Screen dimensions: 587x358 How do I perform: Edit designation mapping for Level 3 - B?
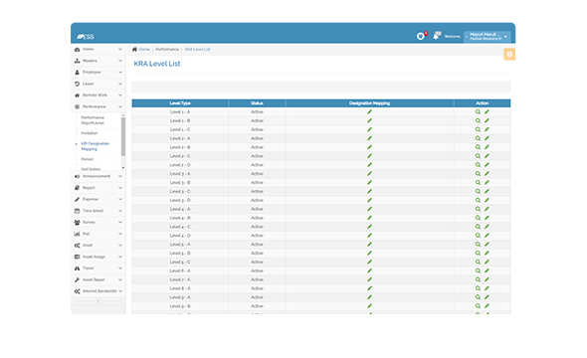(x=369, y=183)
